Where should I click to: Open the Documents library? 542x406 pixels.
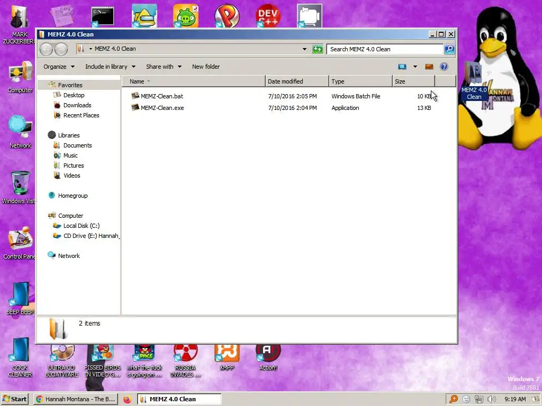point(77,145)
